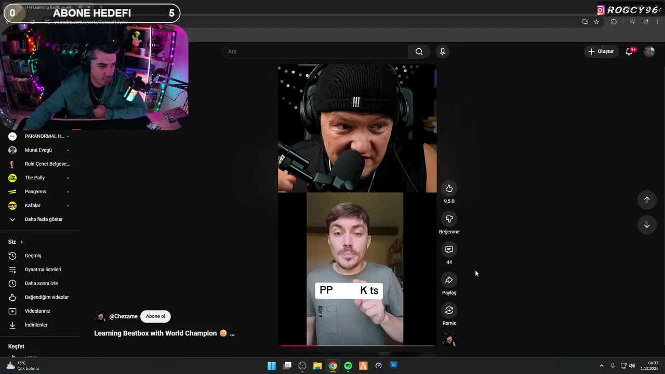Install app via address bar icon
Image resolution: width=665 pixels, height=374 pixels.
click(x=585, y=22)
